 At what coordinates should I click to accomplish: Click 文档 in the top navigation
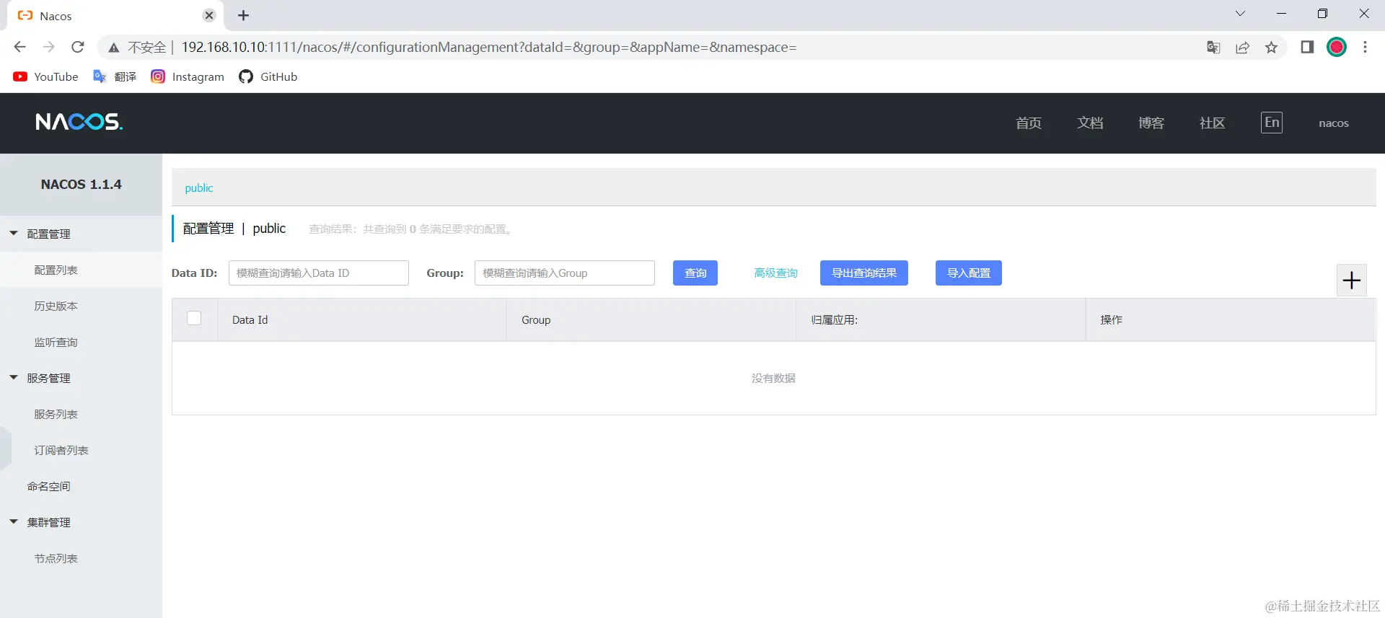[x=1090, y=123]
